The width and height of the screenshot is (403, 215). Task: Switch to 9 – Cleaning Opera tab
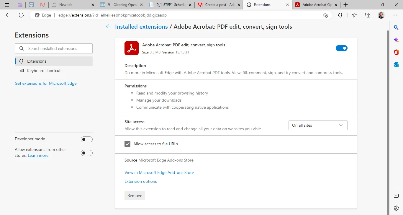tap(121, 5)
